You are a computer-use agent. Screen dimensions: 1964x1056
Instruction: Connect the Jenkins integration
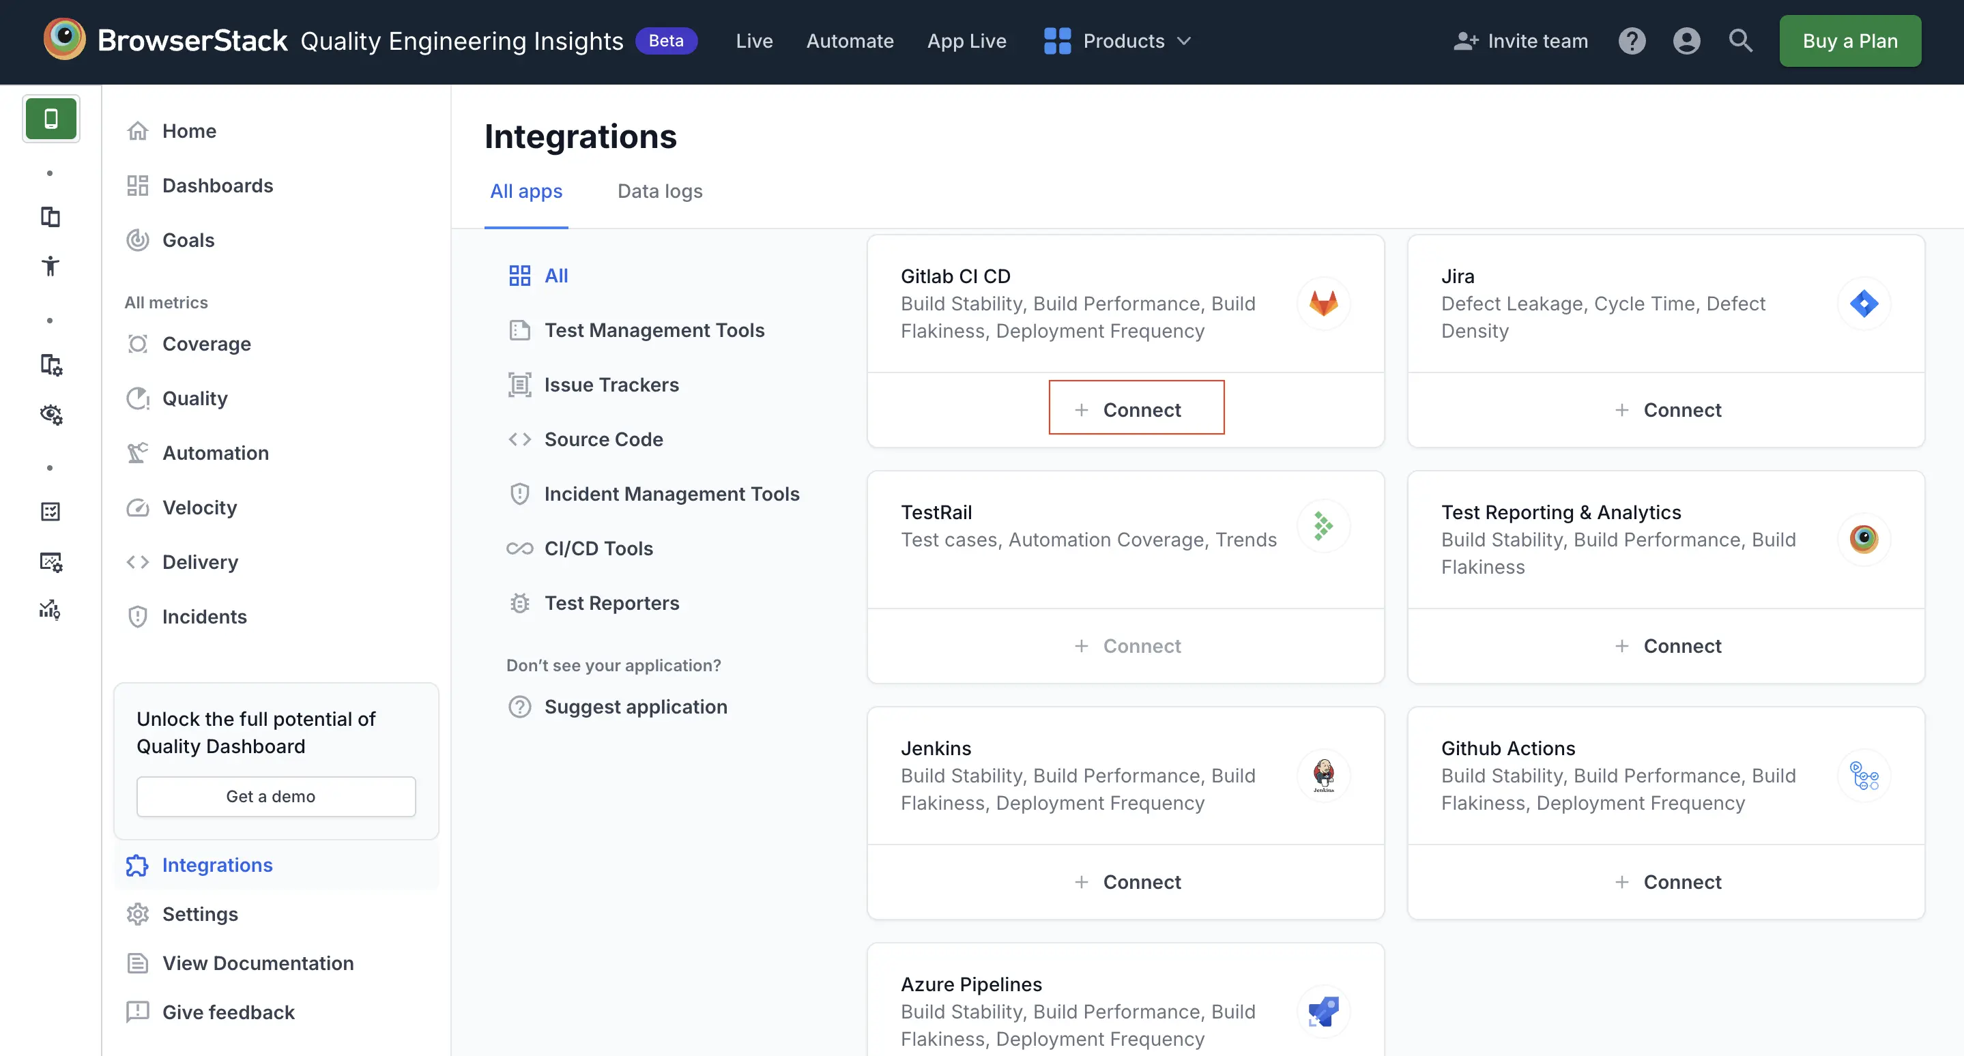pyautogui.click(x=1127, y=883)
